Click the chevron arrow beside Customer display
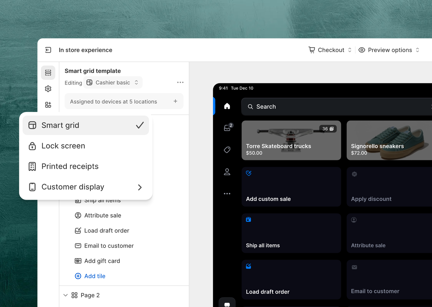This screenshot has height=307, width=432. [140, 187]
